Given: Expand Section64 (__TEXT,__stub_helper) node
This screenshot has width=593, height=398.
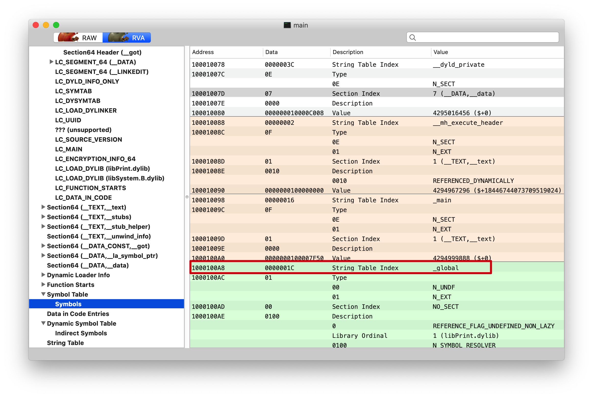Looking at the screenshot, I should pyautogui.click(x=43, y=227).
